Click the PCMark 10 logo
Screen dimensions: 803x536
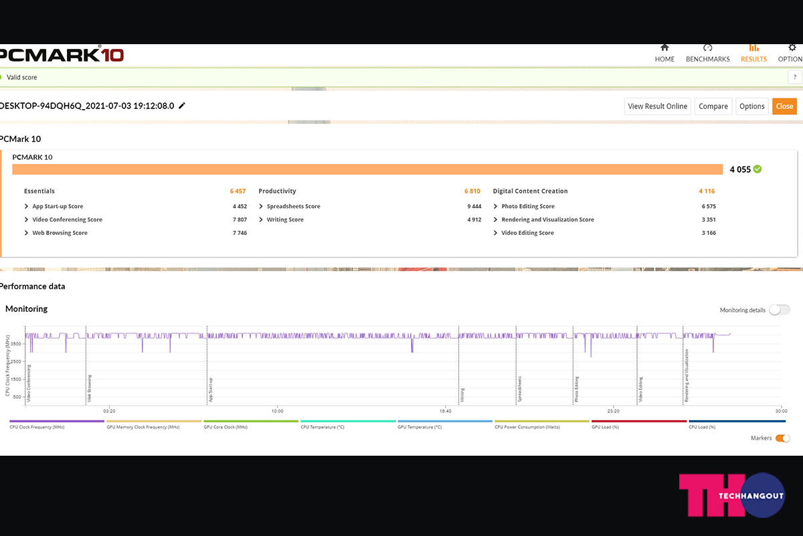(x=62, y=55)
